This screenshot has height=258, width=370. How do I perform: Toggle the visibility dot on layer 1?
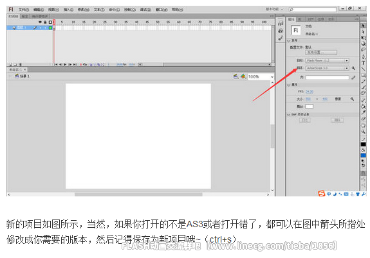pos(41,28)
